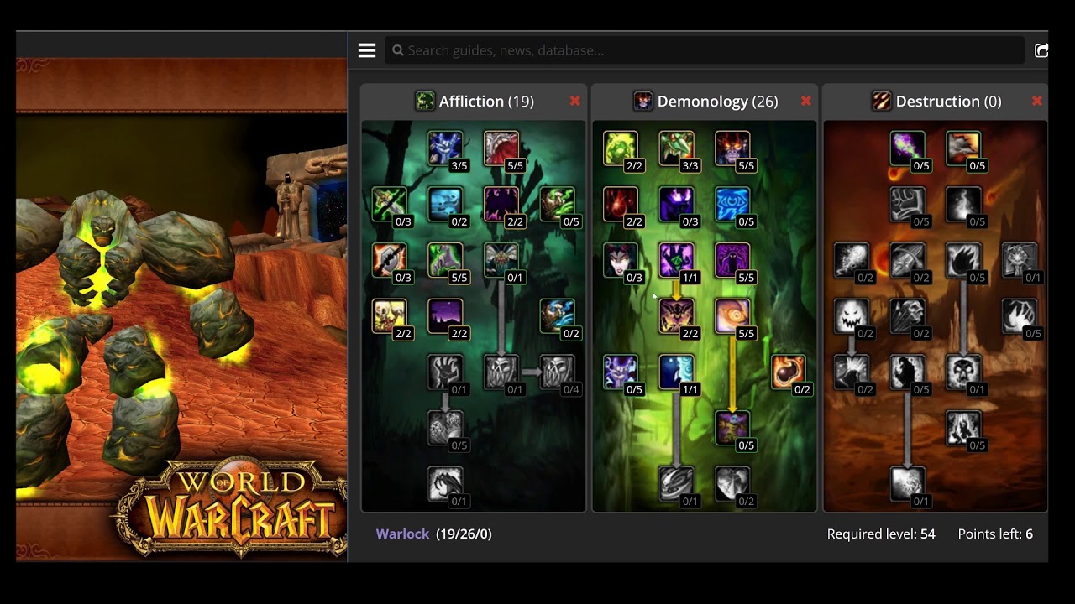Click Improved Spellstone talent (0/2)
Screen dimensions: 1075x604
tap(732, 484)
